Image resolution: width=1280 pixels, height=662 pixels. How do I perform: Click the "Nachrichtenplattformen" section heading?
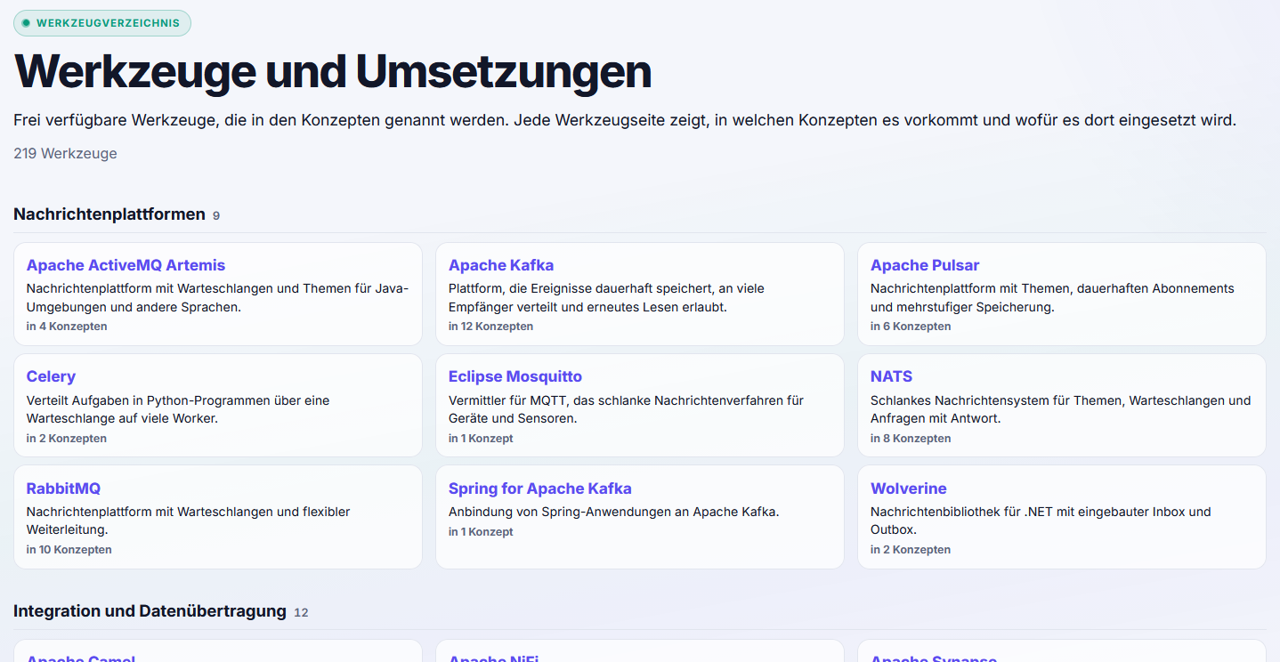[x=109, y=214]
